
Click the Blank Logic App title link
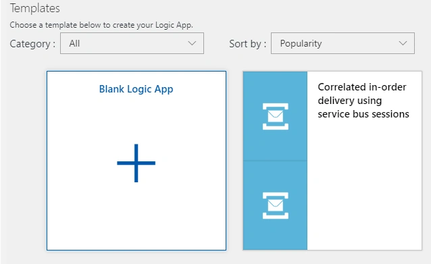coord(136,89)
